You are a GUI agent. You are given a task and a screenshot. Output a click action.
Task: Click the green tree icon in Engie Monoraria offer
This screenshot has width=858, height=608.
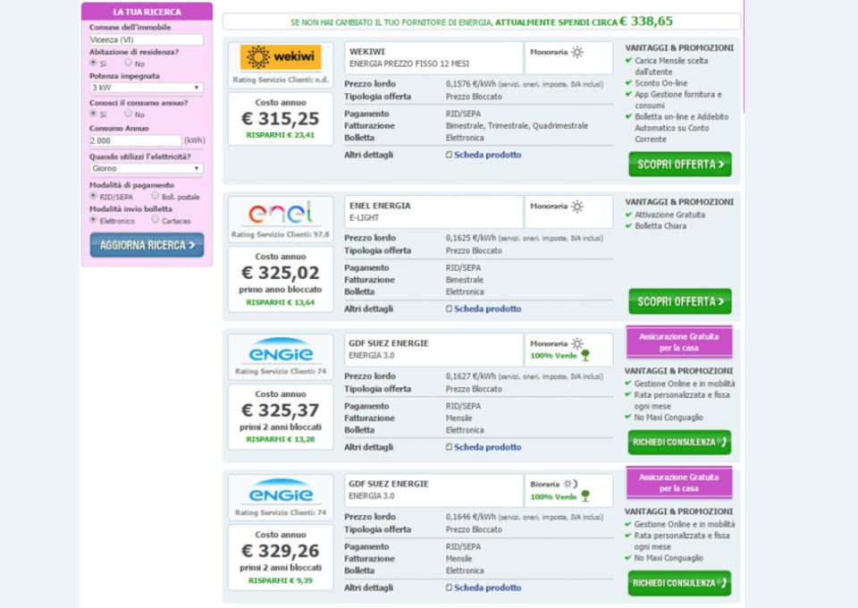click(585, 356)
